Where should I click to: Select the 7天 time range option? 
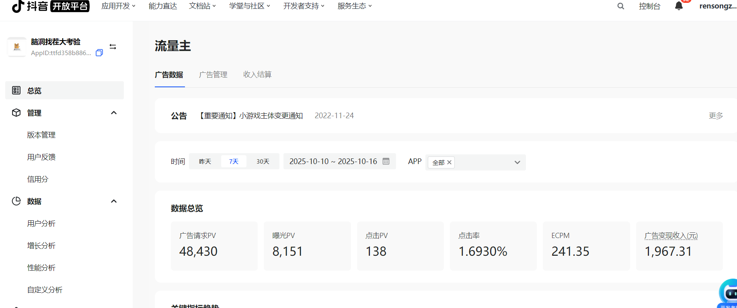pyautogui.click(x=234, y=161)
